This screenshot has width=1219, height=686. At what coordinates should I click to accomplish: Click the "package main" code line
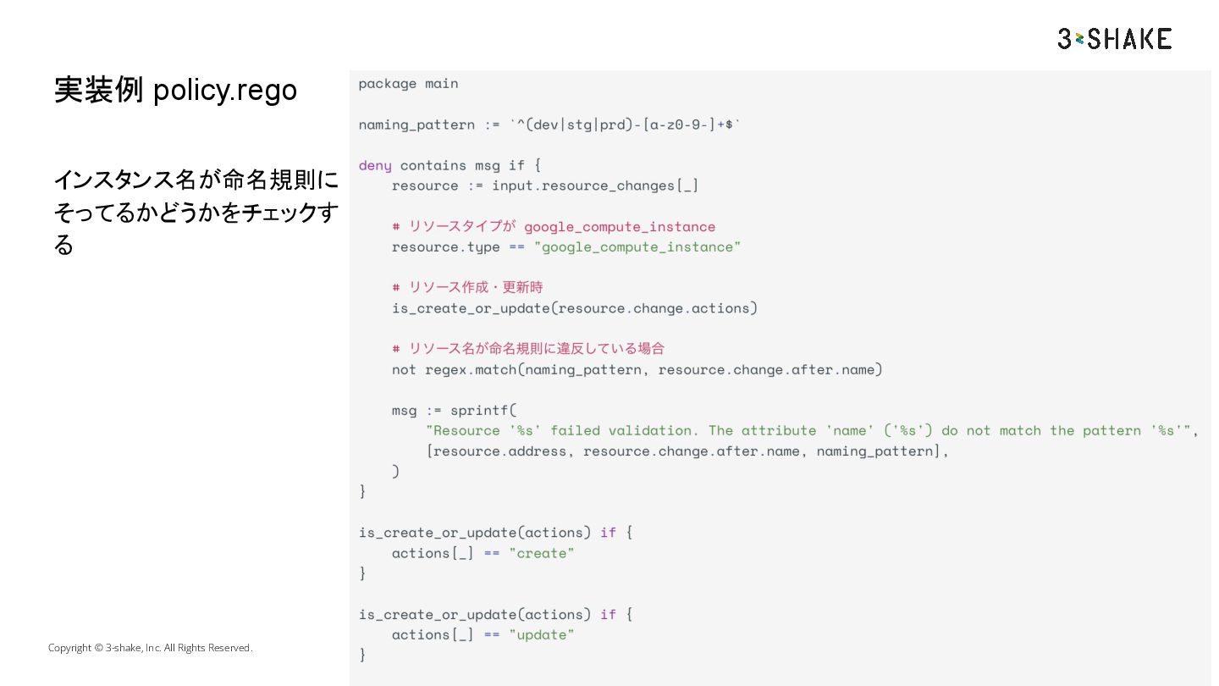408,83
